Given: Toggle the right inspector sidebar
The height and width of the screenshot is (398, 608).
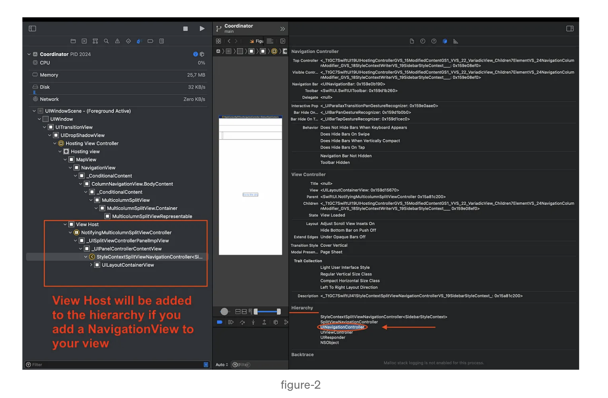Looking at the screenshot, I should [570, 28].
